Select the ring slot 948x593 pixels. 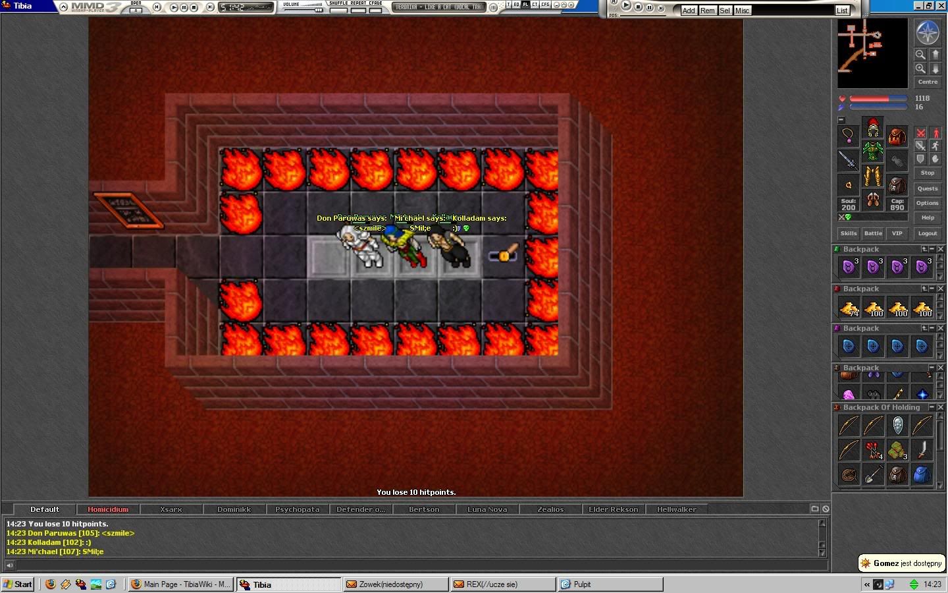tap(849, 184)
